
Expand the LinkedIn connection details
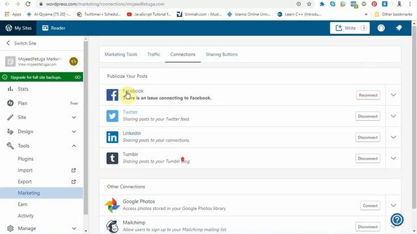tap(394, 137)
